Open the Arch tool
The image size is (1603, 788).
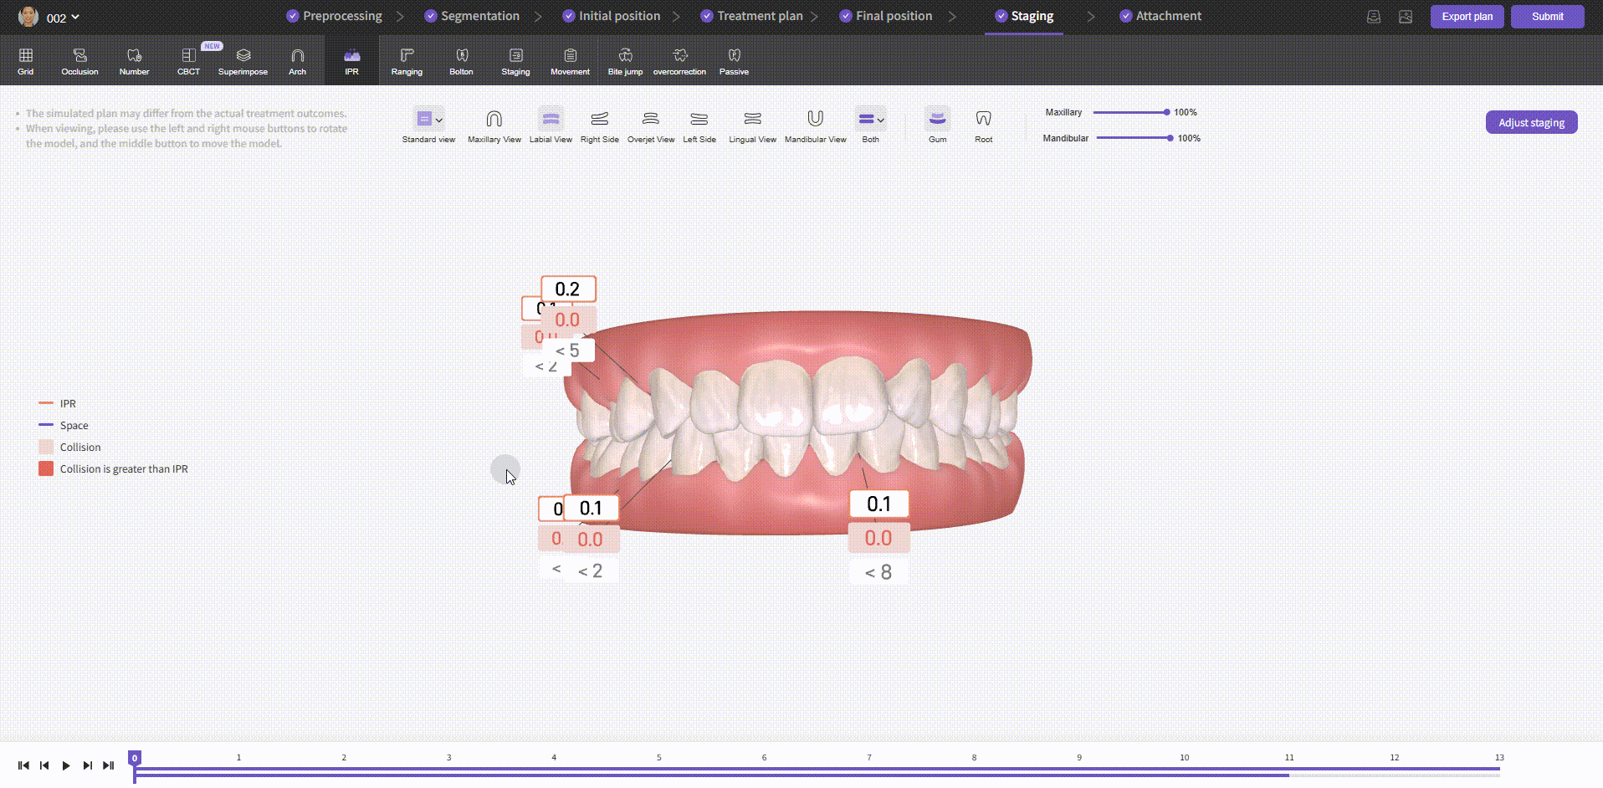(x=297, y=61)
